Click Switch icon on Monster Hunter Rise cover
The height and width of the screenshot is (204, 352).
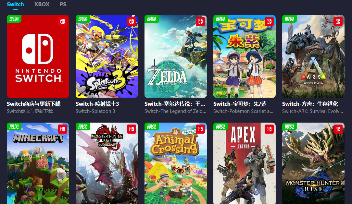(x=338, y=129)
